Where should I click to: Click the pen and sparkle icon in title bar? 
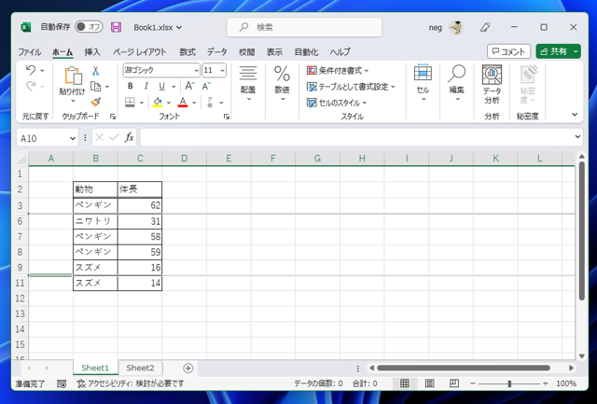coord(485,27)
